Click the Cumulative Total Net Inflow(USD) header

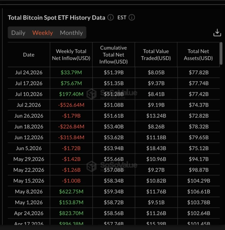(113, 55)
